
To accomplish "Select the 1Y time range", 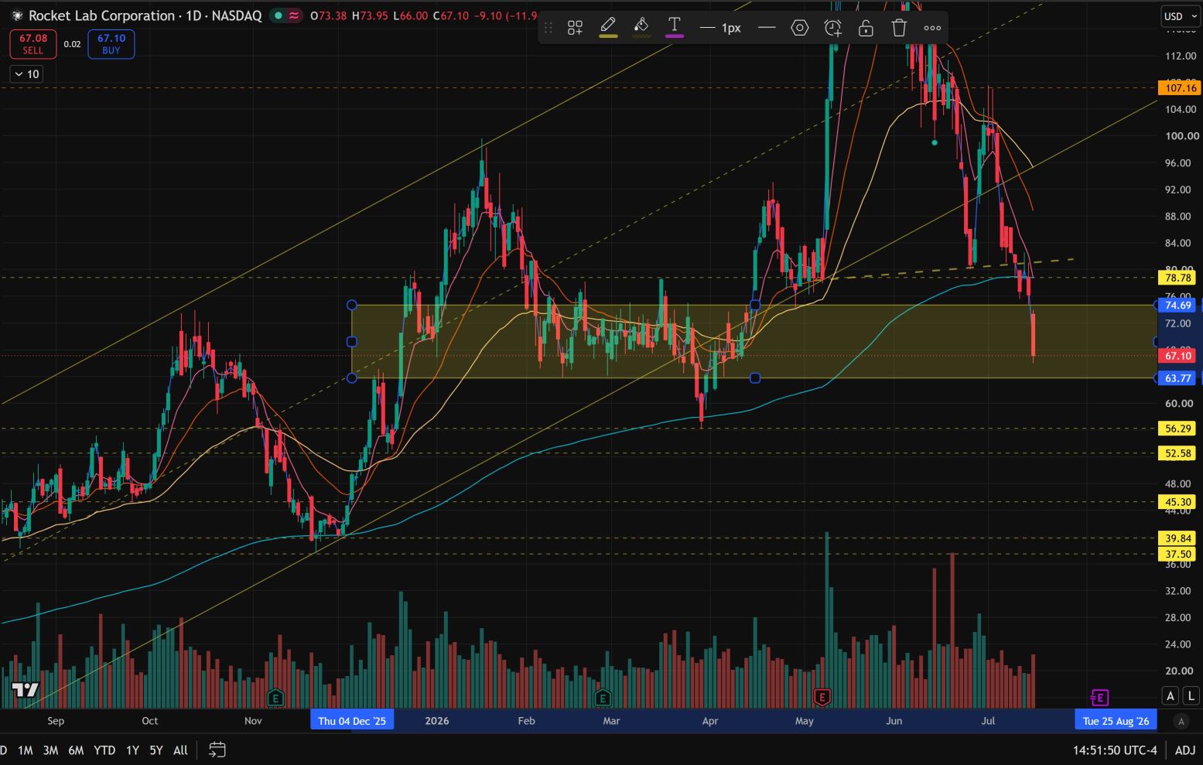I will [x=132, y=750].
